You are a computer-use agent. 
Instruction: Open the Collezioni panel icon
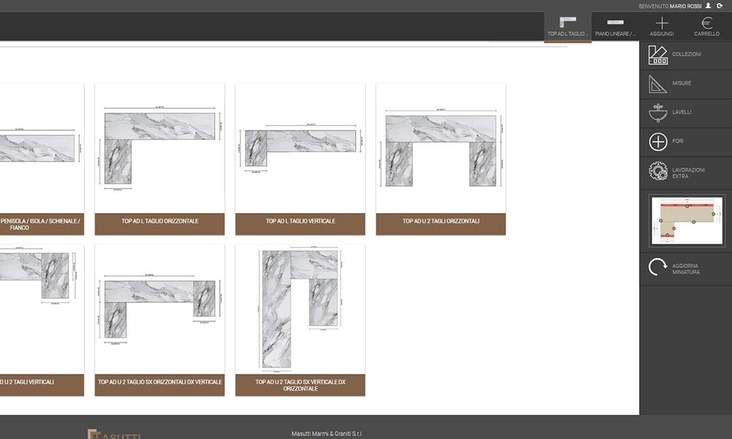click(x=658, y=55)
